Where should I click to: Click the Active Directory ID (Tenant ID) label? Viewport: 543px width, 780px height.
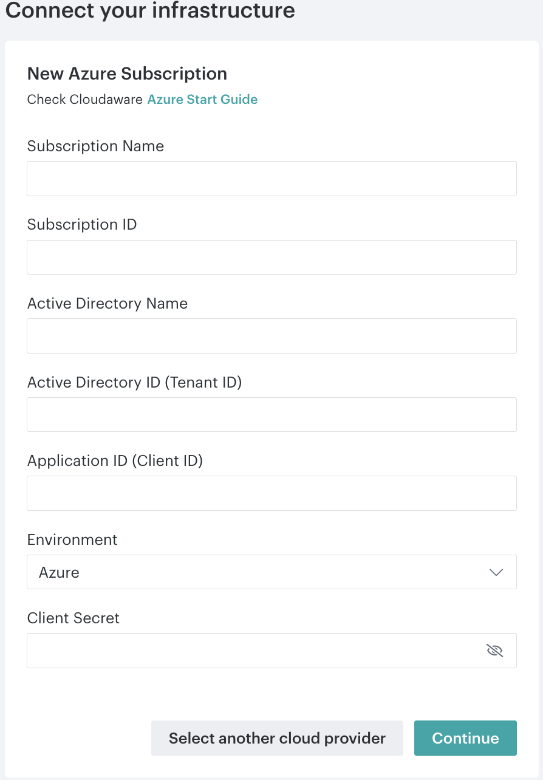(134, 383)
